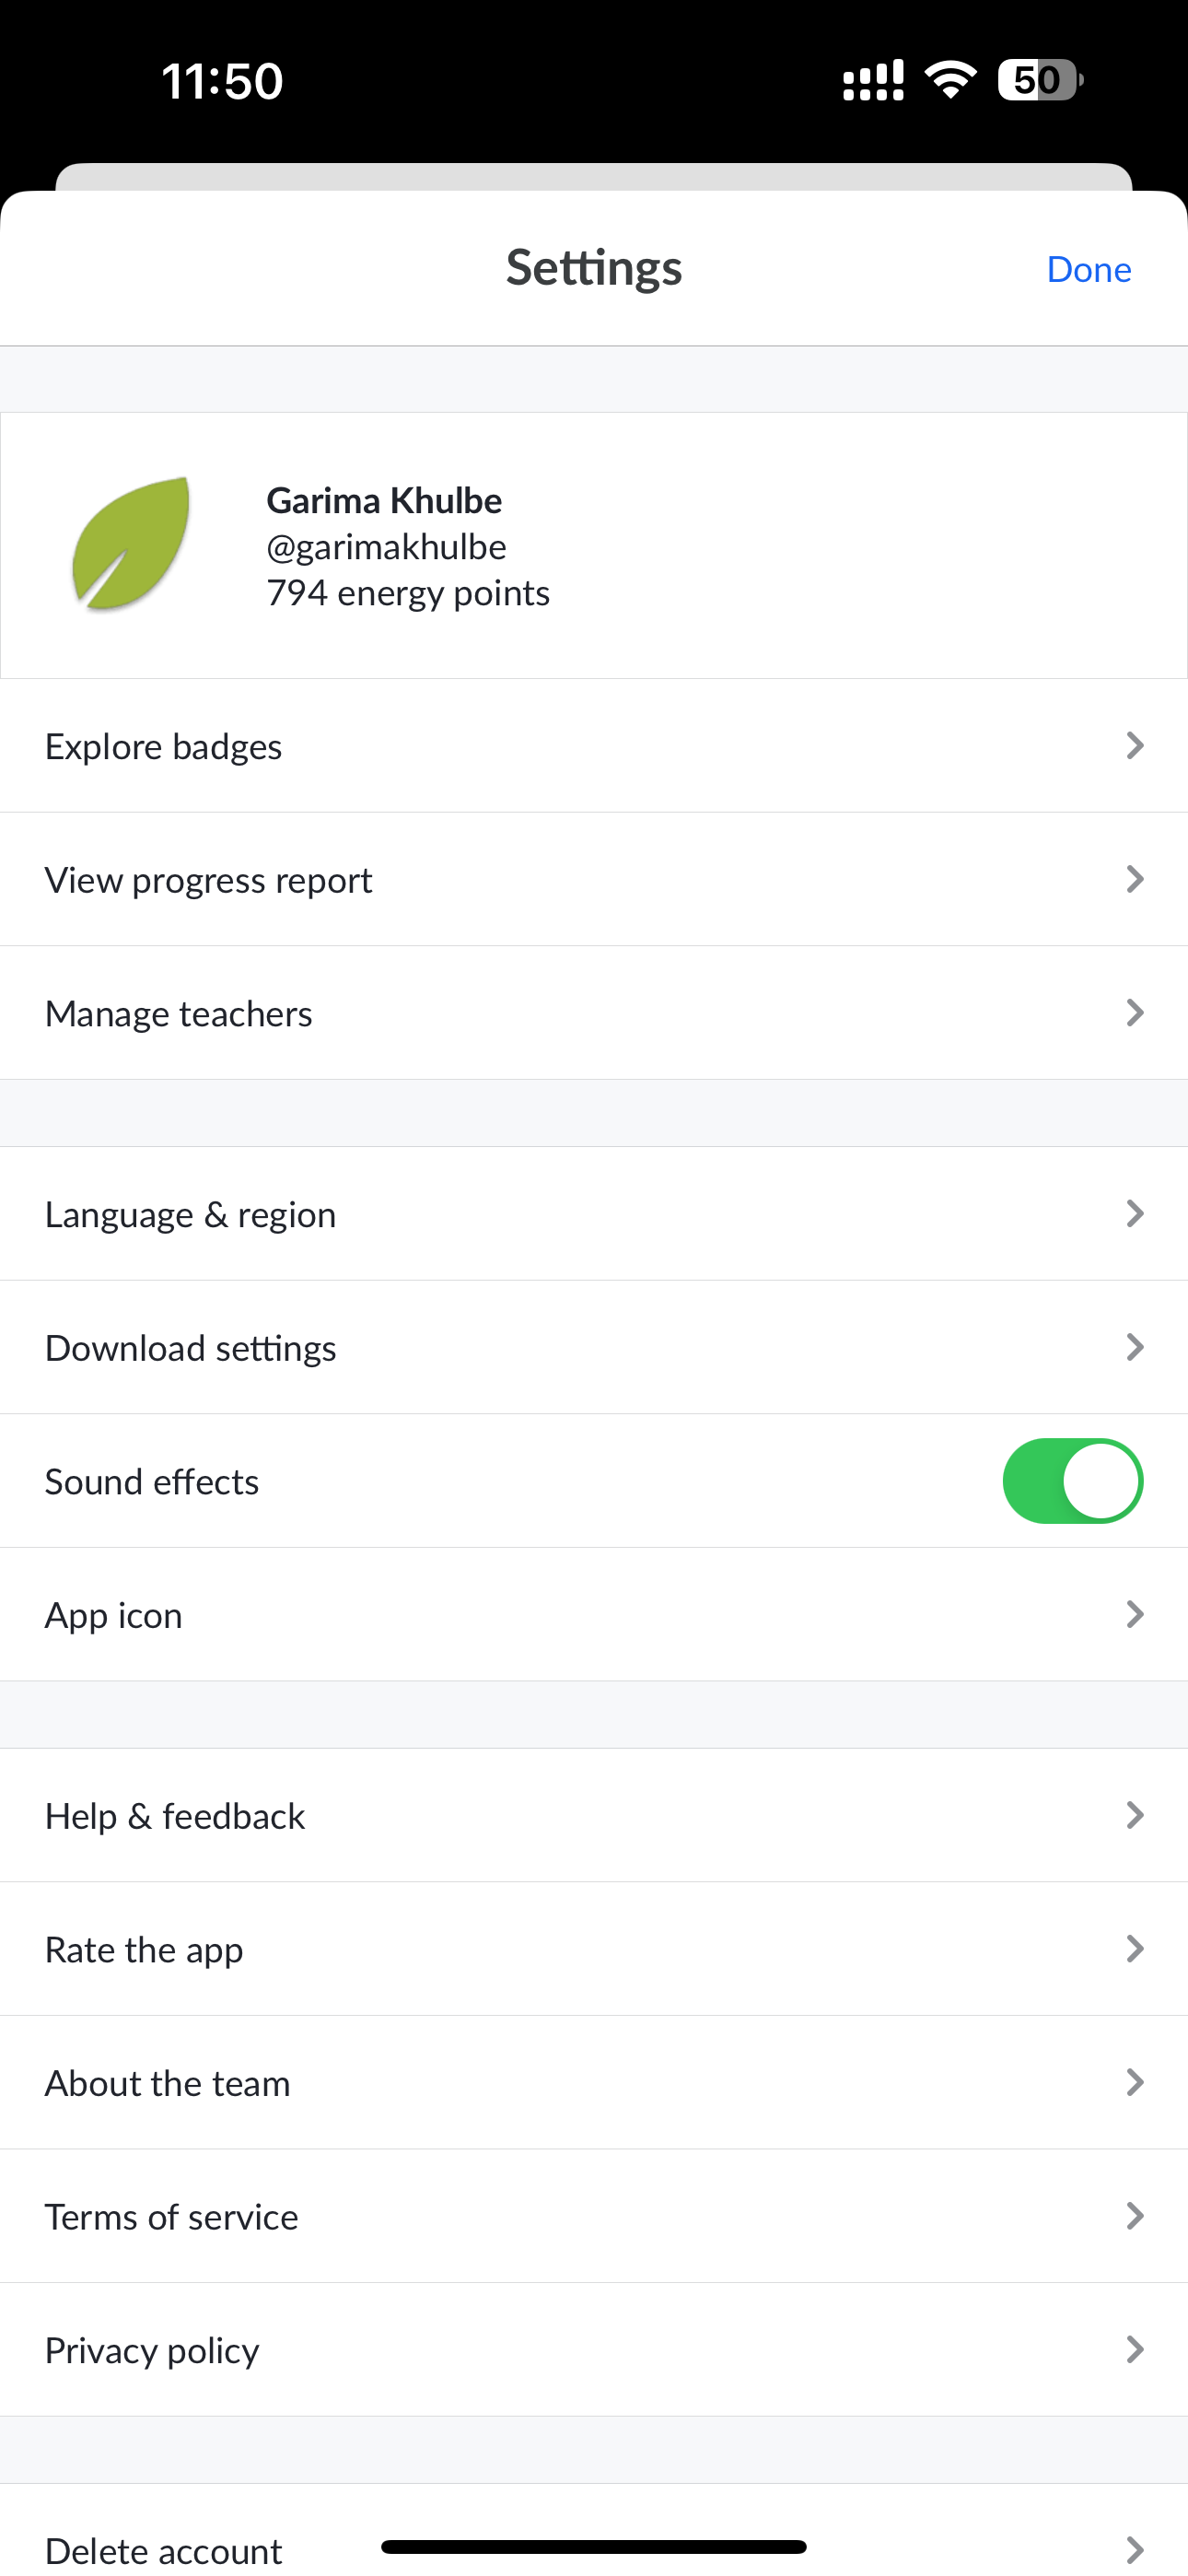Tap the cellular signal bars icon
This screenshot has width=1188, height=2576.
(873, 81)
